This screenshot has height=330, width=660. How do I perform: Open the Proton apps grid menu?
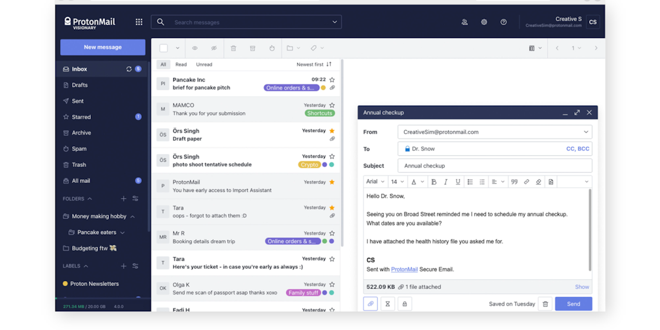click(139, 22)
